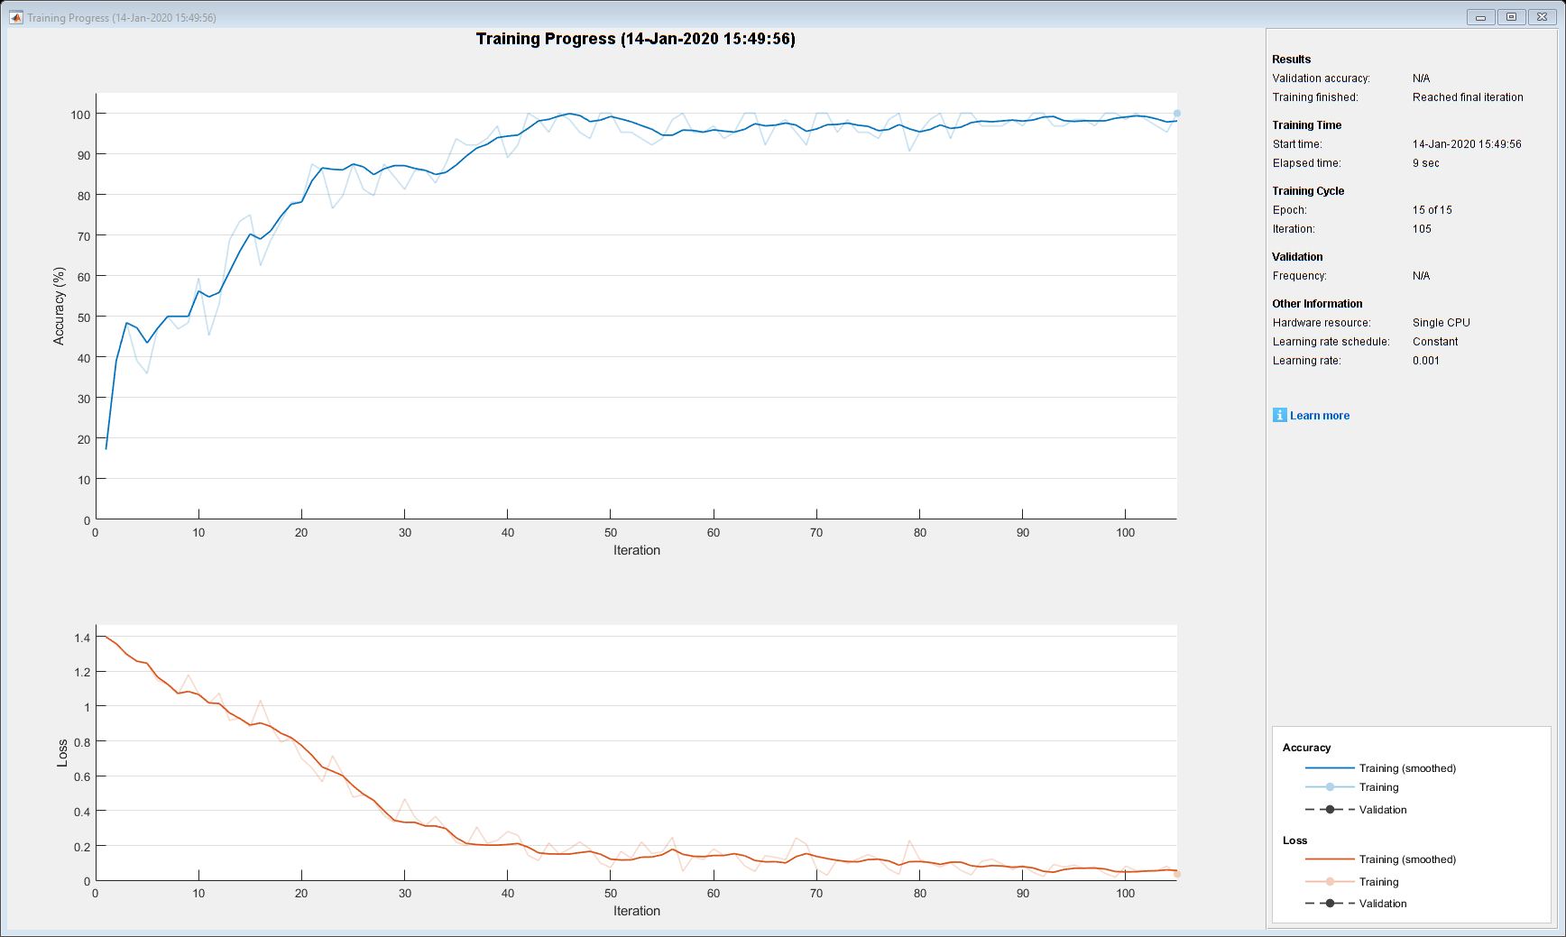
Task: Click the accuracy chart 'Iteration' axis label
Action: (636, 550)
